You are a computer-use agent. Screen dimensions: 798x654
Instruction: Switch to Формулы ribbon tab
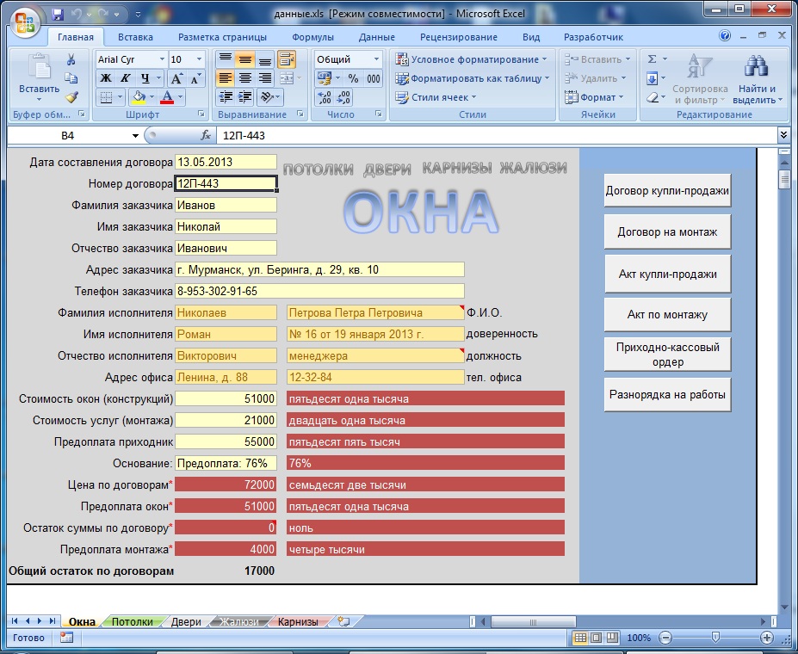tap(312, 37)
